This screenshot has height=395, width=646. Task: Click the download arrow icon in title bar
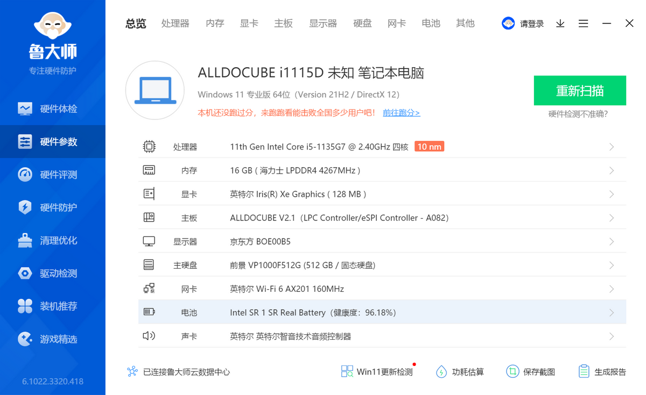560,24
